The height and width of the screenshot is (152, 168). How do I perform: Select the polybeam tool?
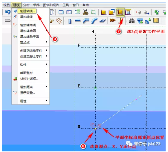86,21
